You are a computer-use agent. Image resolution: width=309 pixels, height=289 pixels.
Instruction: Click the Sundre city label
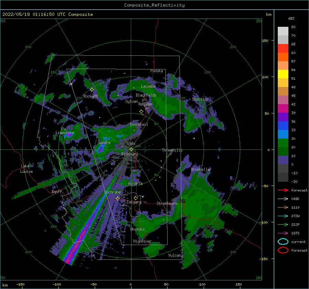pyautogui.click(x=104, y=143)
